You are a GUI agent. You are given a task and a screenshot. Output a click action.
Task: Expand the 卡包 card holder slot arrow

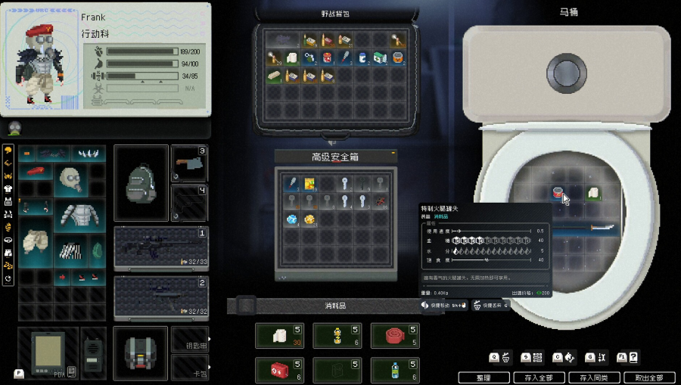(210, 367)
